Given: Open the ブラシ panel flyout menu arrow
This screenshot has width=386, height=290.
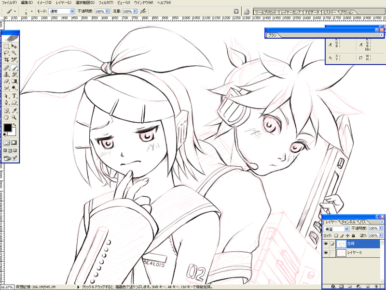Looking at the screenshot, I should [382, 35].
